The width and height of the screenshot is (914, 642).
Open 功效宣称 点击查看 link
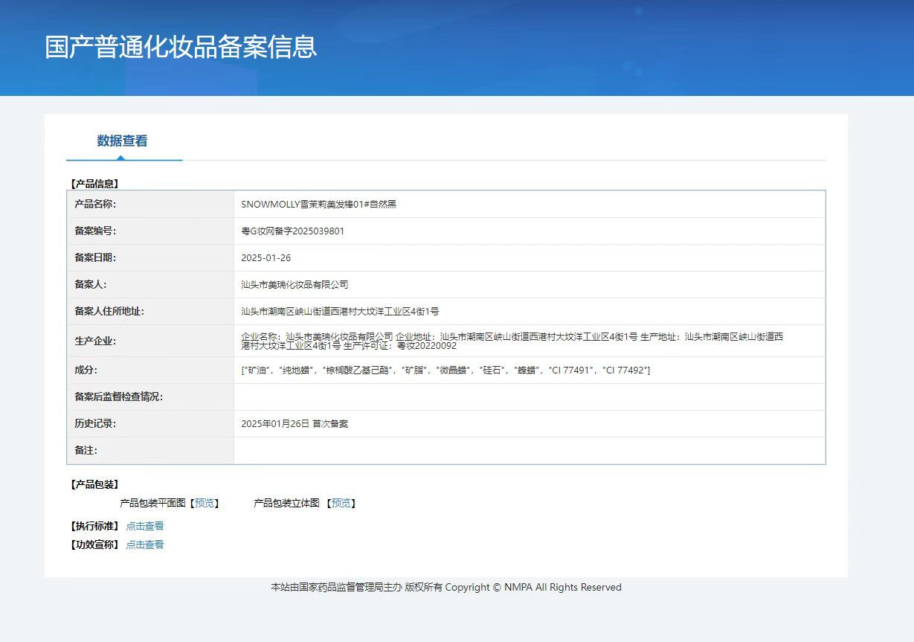coord(145,545)
